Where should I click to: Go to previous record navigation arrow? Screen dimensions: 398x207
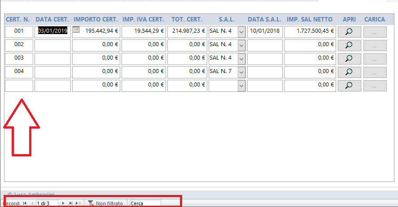coord(32,203)
